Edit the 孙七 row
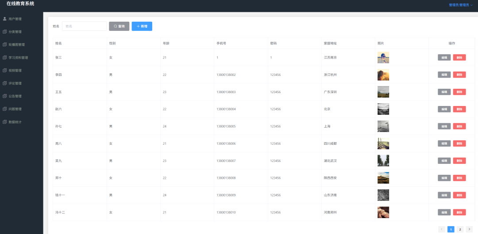The image size is (478, 234). coord(444,126)
